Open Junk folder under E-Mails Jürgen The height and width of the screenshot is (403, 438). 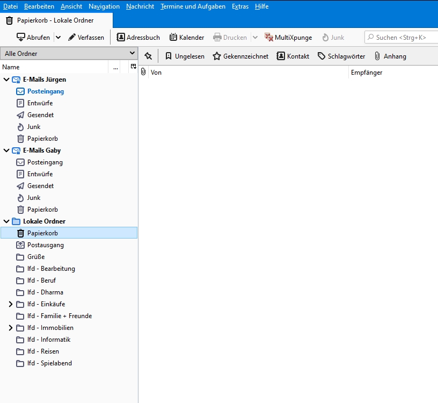[x=69, y=127]
